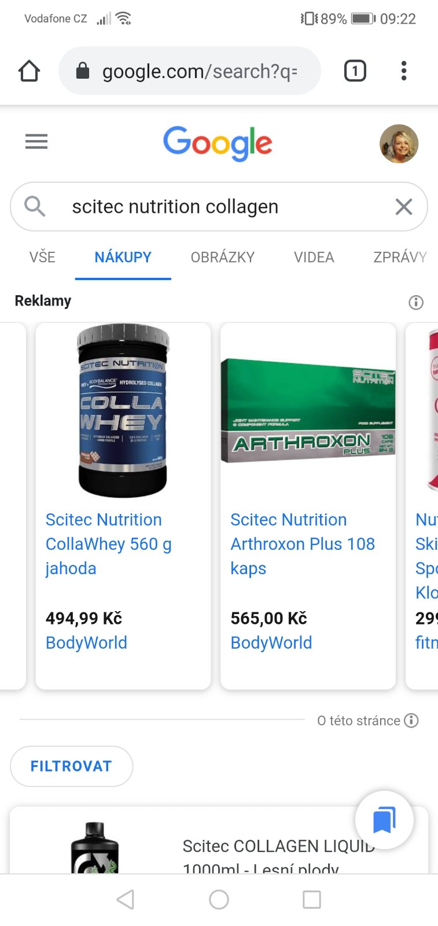The width and height of the screenshot is (438, 926).
Task: Tap the magnifier search icon
Action: point(35,206)
